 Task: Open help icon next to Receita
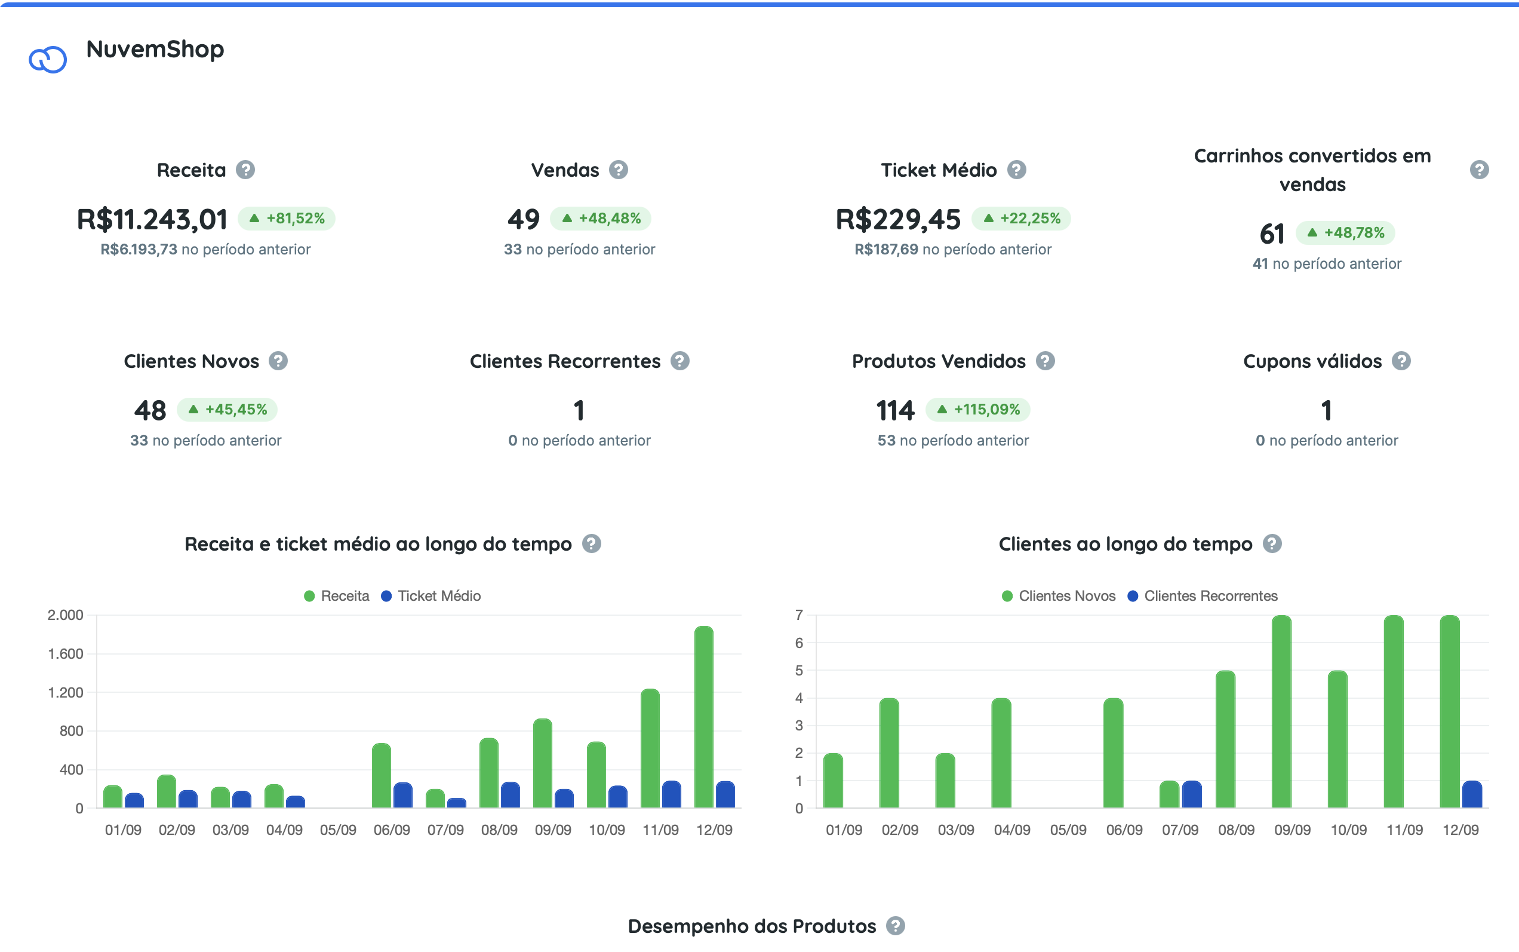coord(245,170)
